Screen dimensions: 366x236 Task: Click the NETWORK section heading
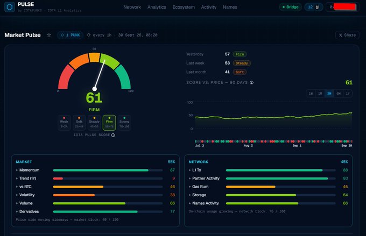pyautogui.click(x=199, y=162)
